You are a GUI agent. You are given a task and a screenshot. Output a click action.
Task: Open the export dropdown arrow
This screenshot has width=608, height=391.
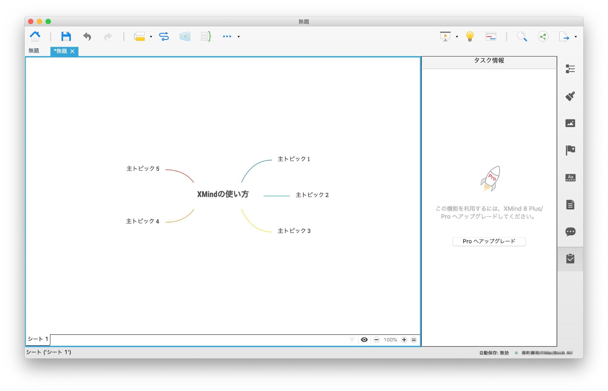click(576, 37)
